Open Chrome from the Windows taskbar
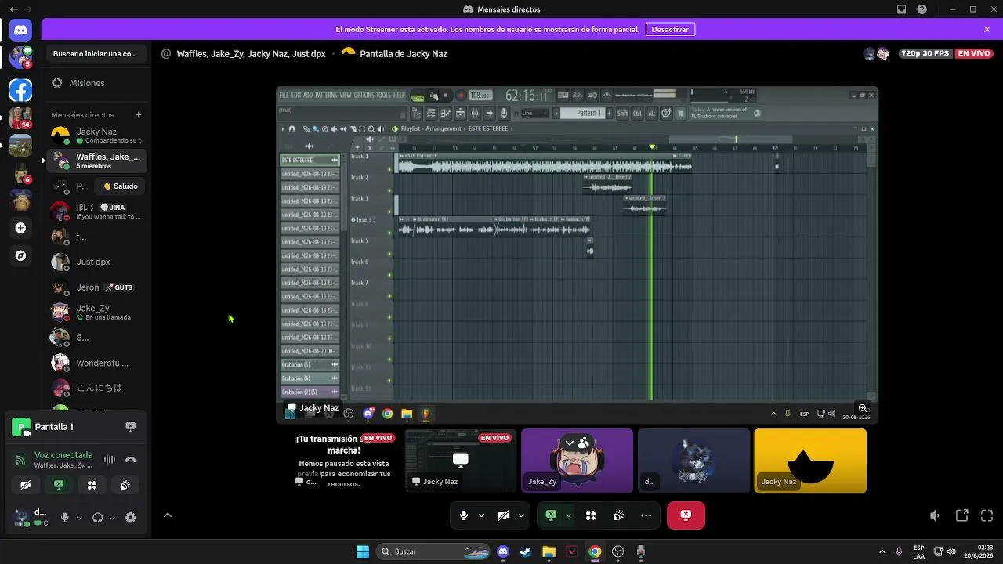Image resolution: width=1003 pixels, height=564 pixels. (595, 551)
